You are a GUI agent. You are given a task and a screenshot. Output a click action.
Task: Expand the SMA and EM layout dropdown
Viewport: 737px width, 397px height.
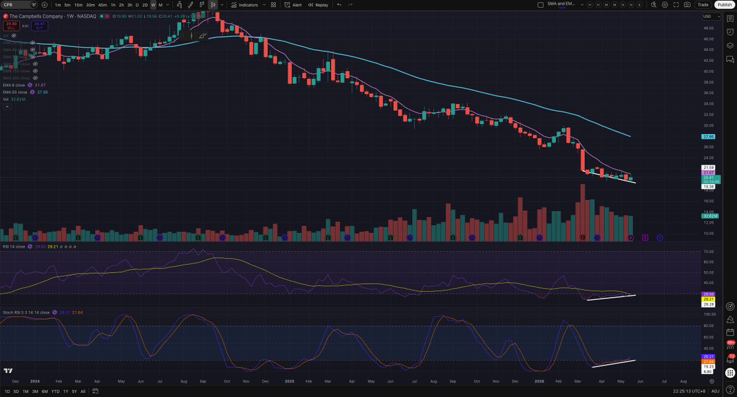point(582,4)
